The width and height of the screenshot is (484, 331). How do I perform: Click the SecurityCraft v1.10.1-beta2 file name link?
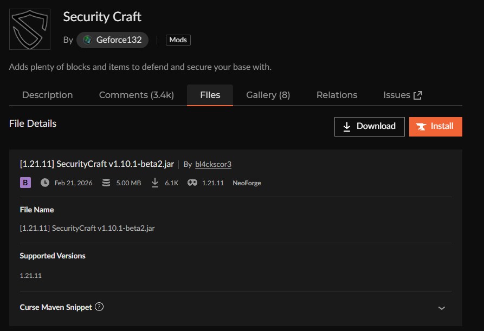[98, 164]
